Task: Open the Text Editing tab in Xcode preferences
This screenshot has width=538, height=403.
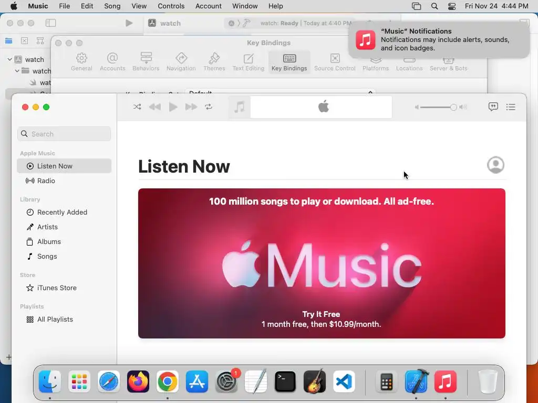Action: click(x=249, y=62)
